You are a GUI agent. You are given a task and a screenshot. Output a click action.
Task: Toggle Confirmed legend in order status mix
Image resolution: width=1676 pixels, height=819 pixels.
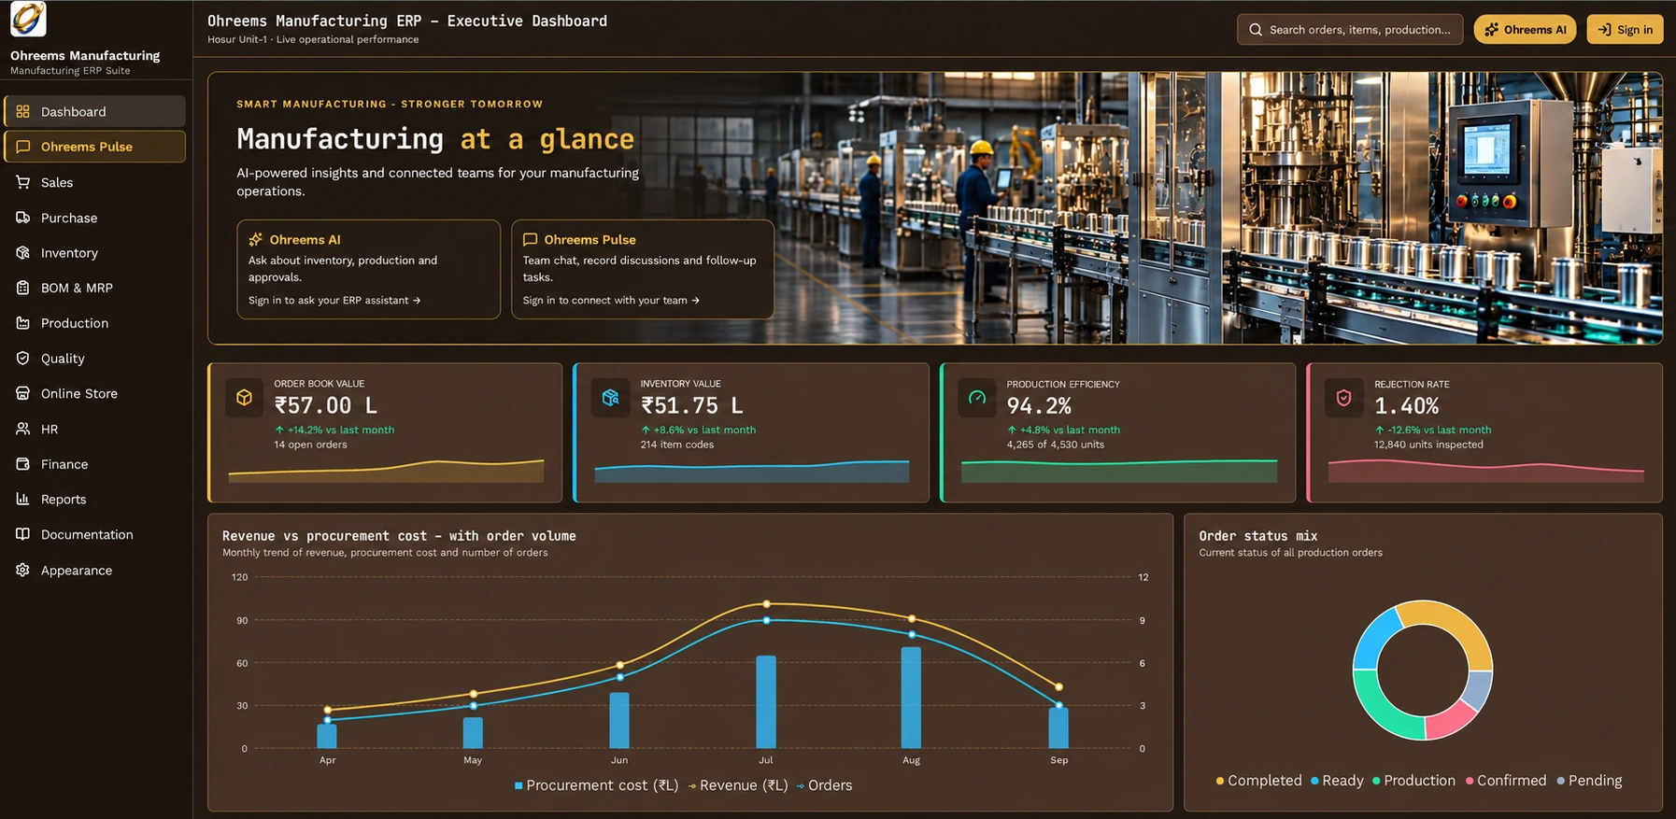coord(1506,781)
